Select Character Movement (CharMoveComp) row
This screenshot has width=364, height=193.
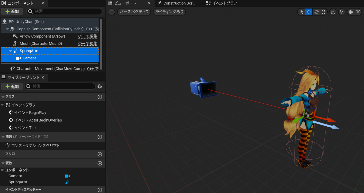(x=50, y=69)
